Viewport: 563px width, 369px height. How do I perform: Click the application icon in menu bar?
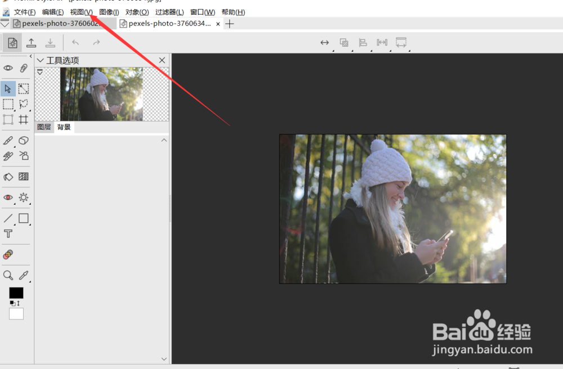tap(6, 12)
